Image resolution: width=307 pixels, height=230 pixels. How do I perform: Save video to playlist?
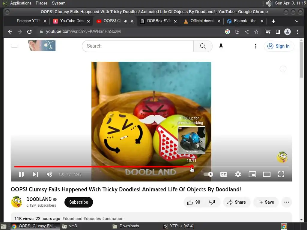coord(266,202)
